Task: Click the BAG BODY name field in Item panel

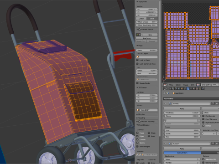Action: point(149,110)
